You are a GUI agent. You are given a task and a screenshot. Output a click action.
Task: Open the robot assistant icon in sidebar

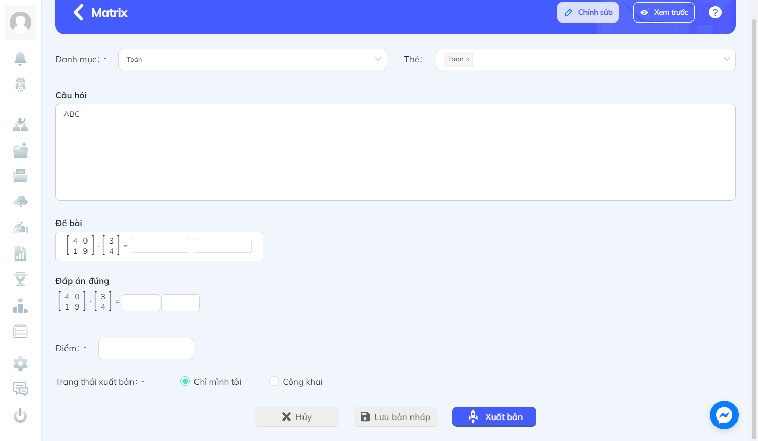click(x=20, y=84)
